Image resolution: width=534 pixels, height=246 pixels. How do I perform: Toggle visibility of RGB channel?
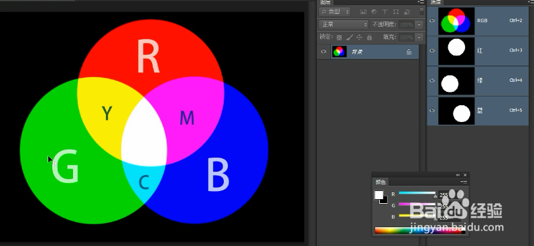coord(433,20)
